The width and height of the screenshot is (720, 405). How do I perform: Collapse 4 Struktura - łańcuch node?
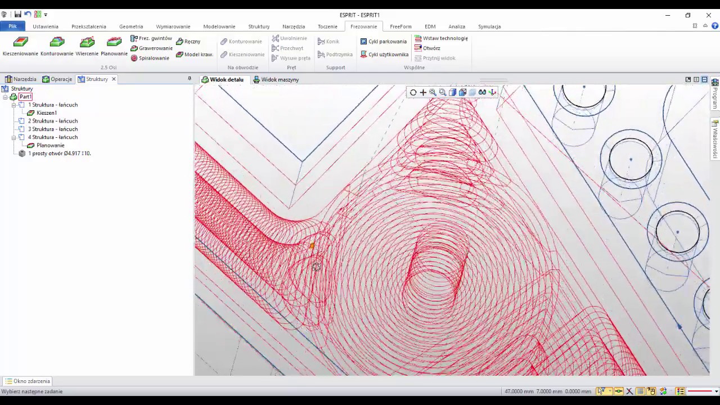[x=13, y=137]
